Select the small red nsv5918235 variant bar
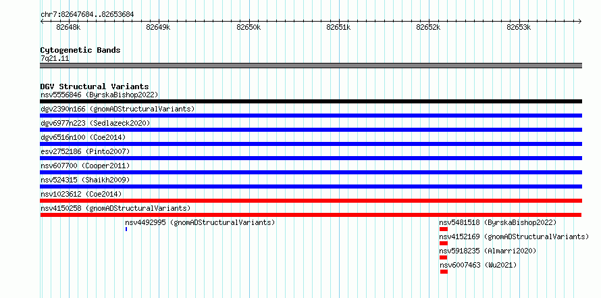 pos(444,257)
